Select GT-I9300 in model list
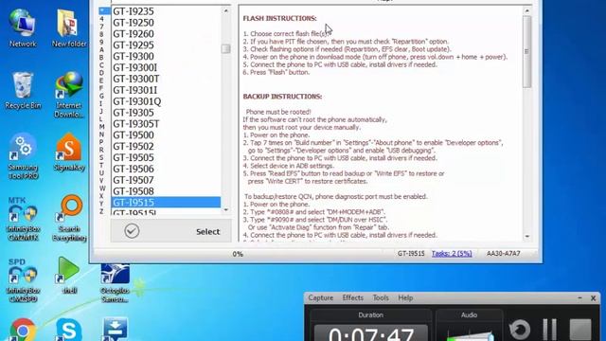 coord(166,57)
